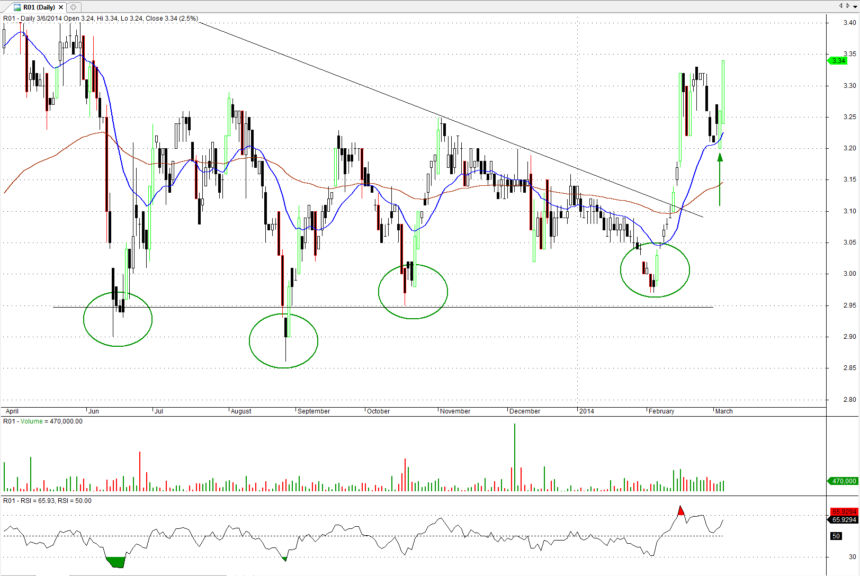Click the red 65.9294 RSI value label
The height and width of the screenshot is (576, 860).
click(844, 512)
